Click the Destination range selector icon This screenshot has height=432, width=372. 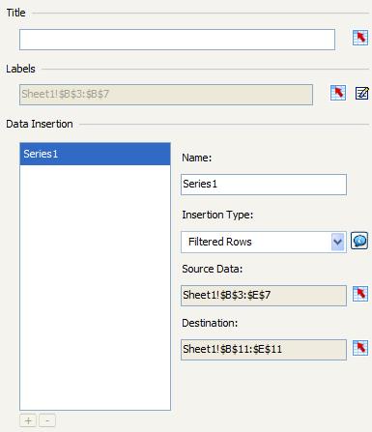[x=360, y=348]
